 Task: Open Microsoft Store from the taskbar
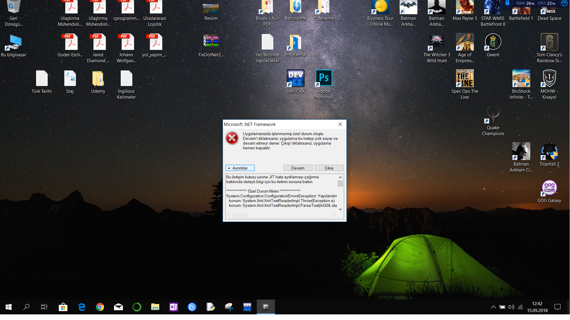[63, 307]
